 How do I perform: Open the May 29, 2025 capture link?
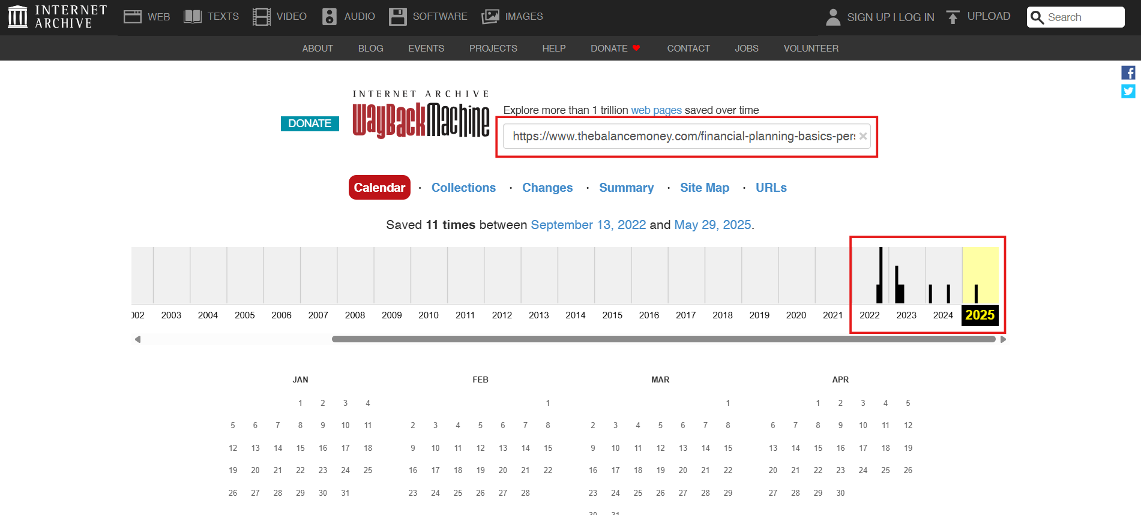click(712, 225)
